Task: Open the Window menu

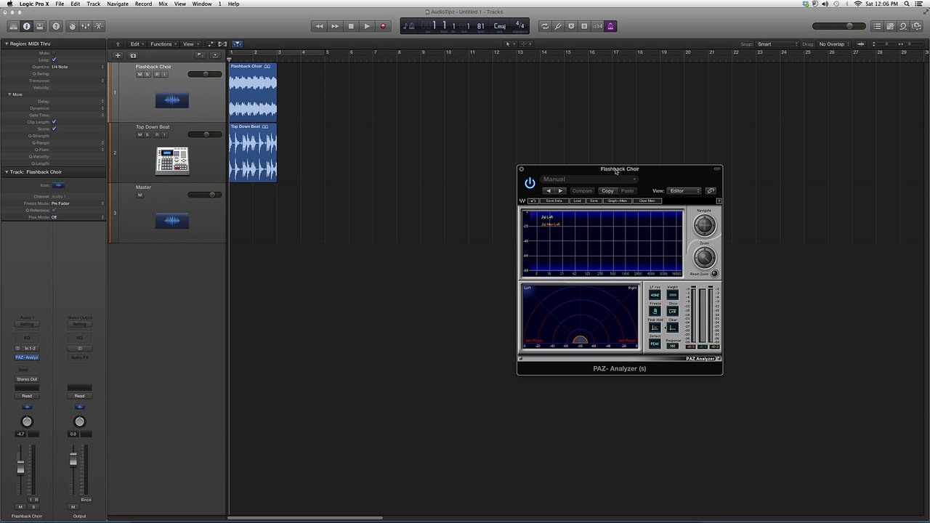Action: [202, 4]
